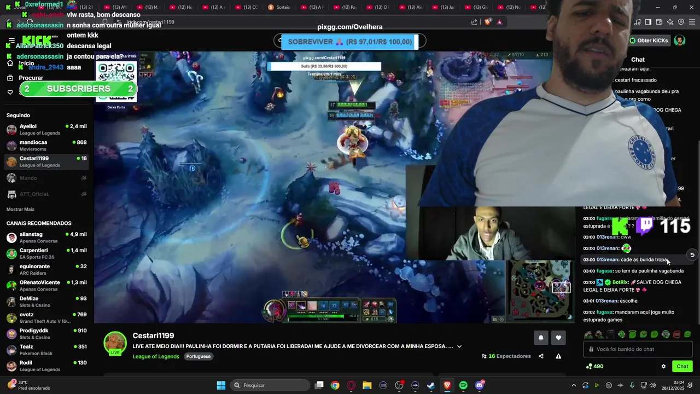Open recommended channel DeMize

46,302
